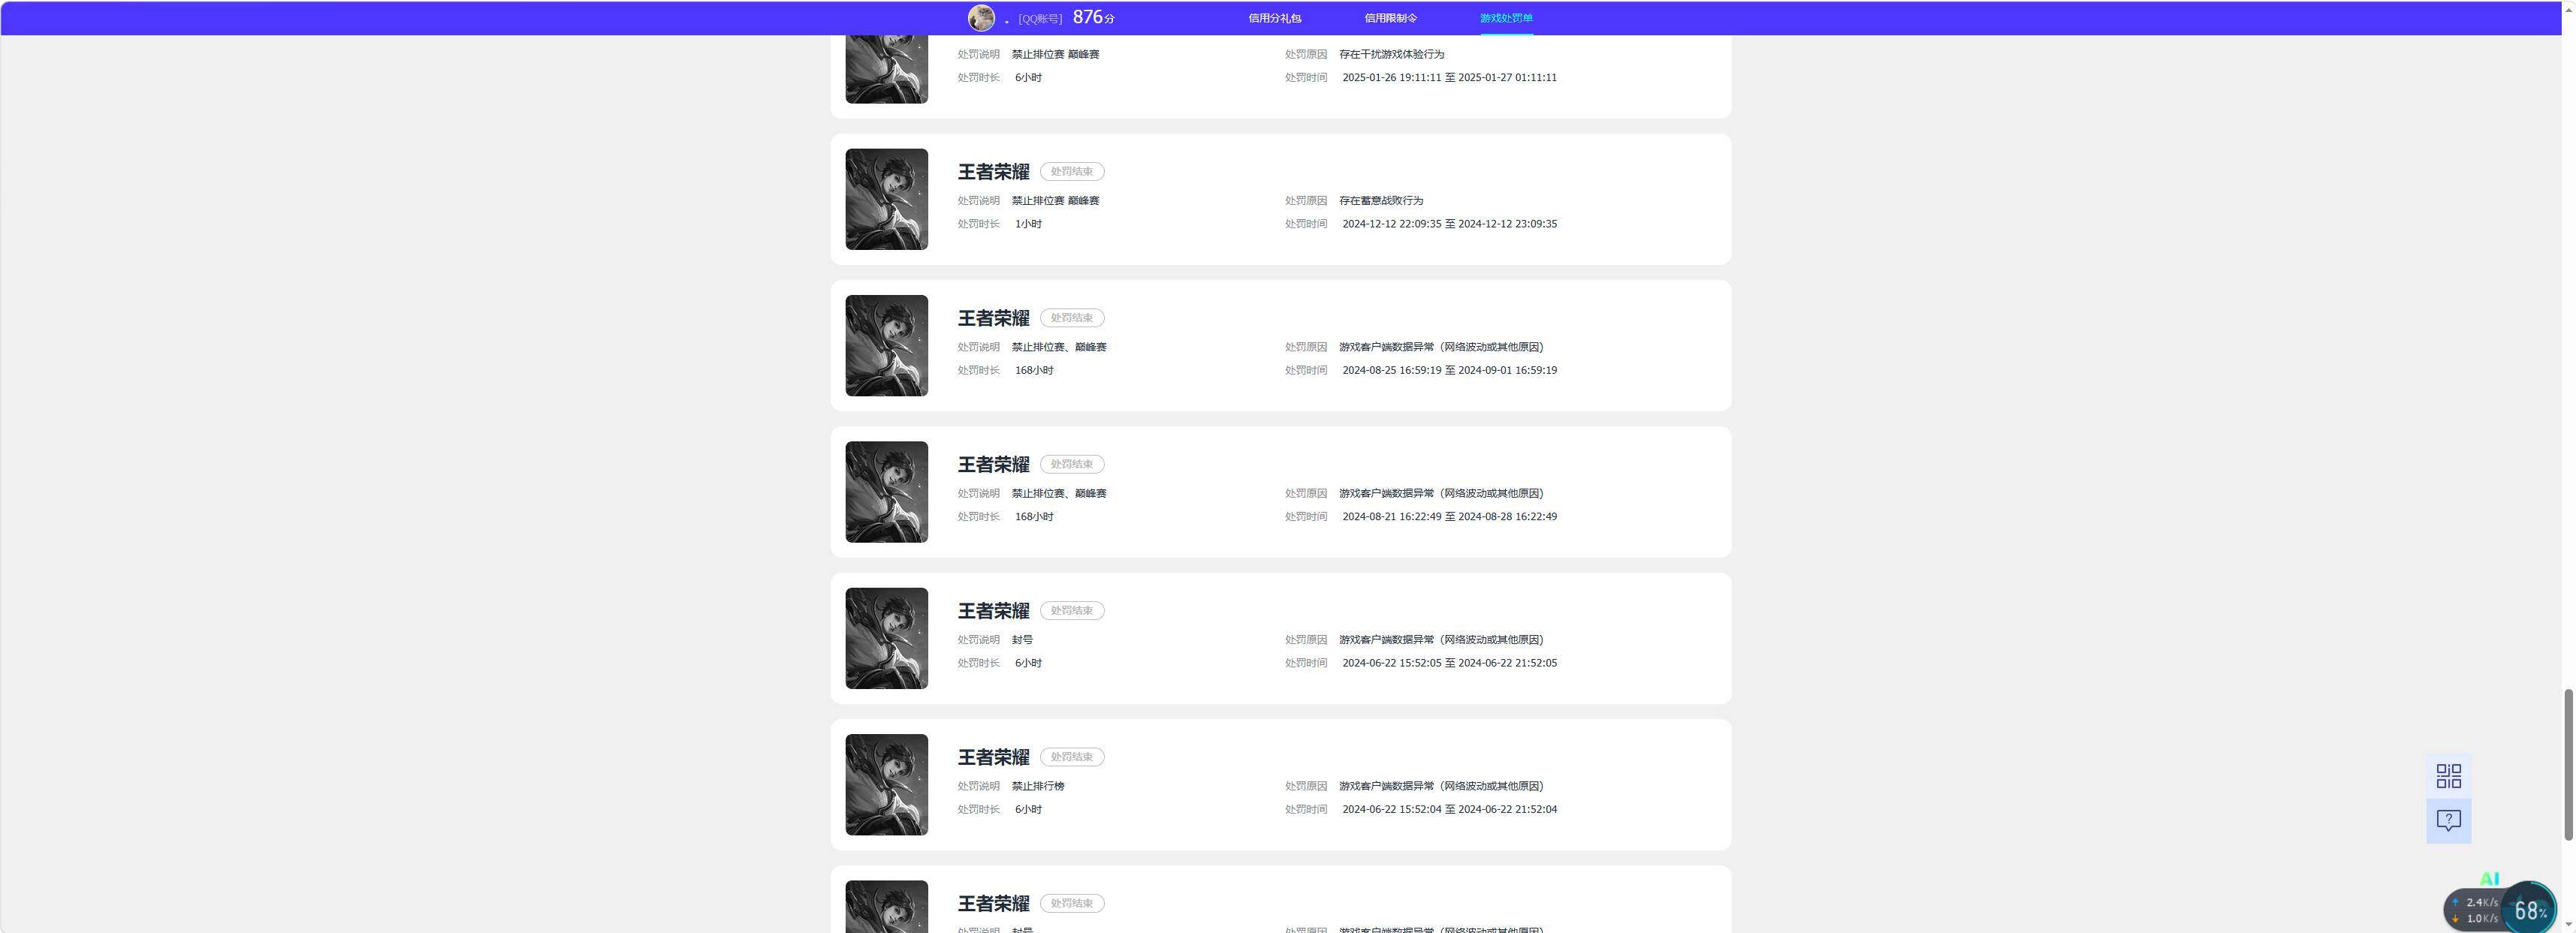The height and width of the screenshot is (933, 2576).
Task: Switch to the 信用限制令 tab
Action: click(x=1390, y=18)
